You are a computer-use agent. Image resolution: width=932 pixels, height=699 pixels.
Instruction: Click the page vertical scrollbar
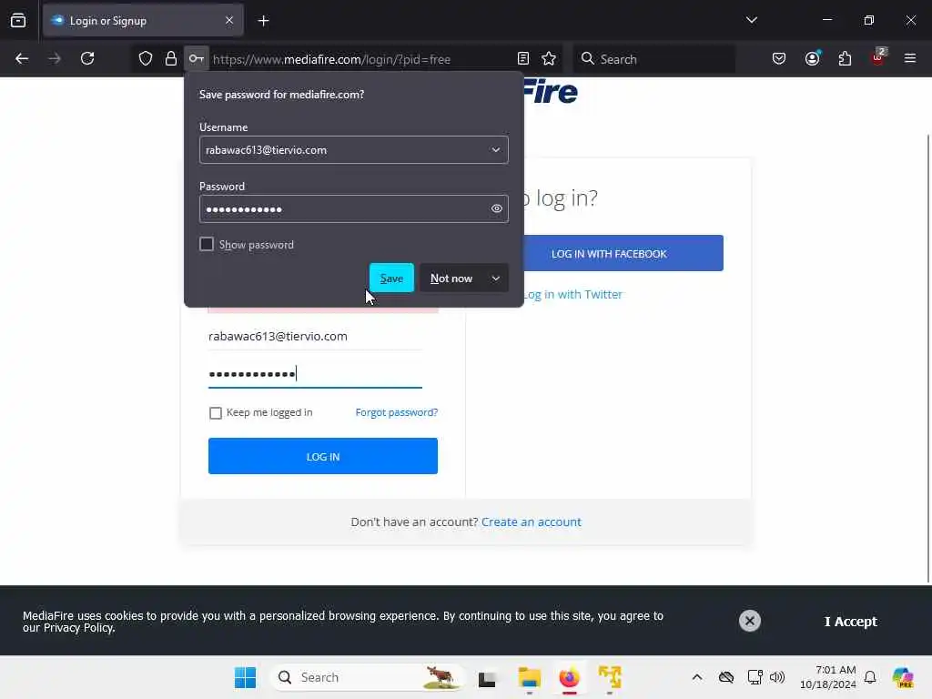(x=927, y=357)
